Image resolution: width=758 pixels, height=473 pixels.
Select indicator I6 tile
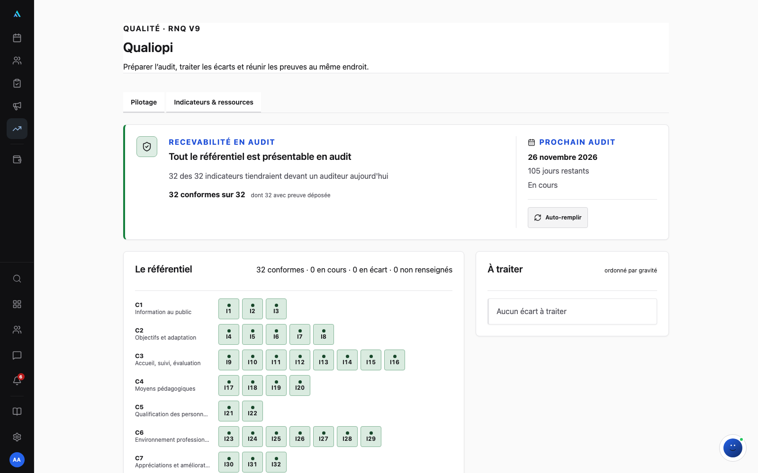point(276,334)
